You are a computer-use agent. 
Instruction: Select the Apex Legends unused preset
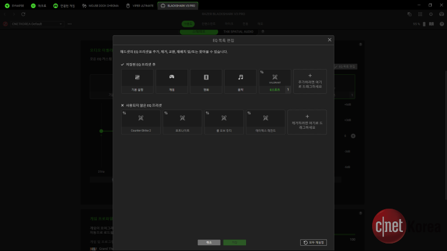266,122
